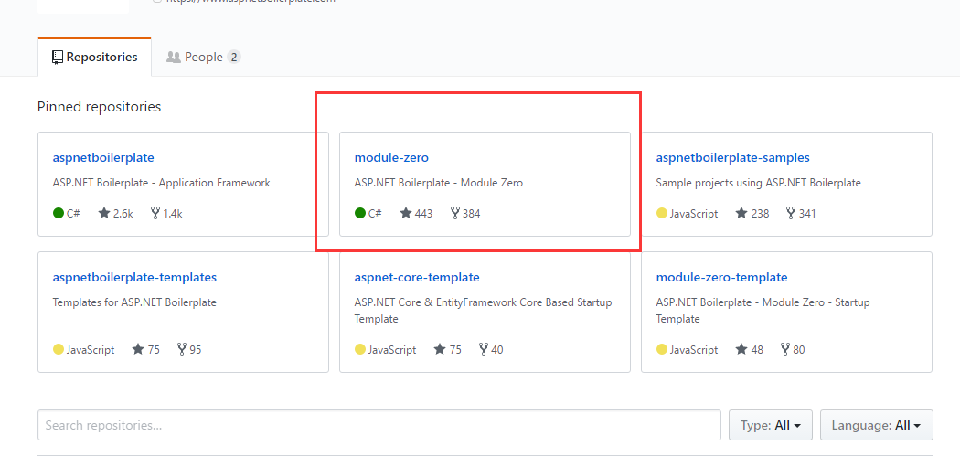This screenshot has height=467, width=960.
Task: Click the star icon on module-zero-template card
Action: pyautogui.click(x=741, y=349)
